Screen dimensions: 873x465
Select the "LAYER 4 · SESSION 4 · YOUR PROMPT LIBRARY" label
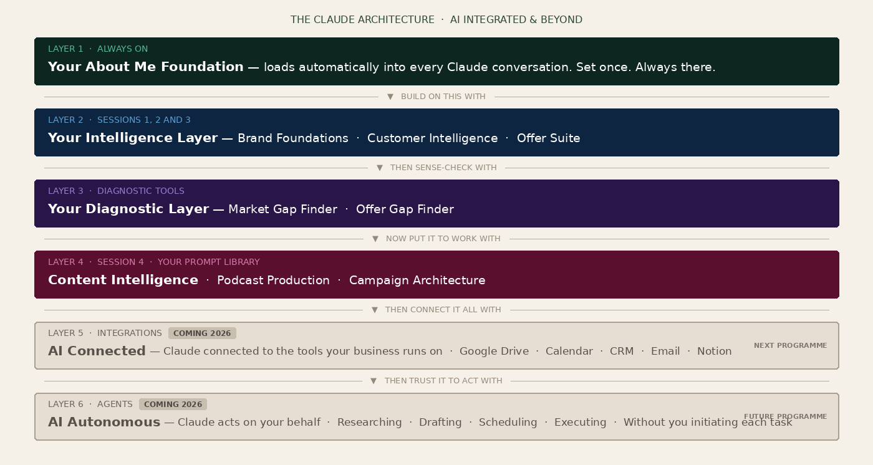coord(153,262)
